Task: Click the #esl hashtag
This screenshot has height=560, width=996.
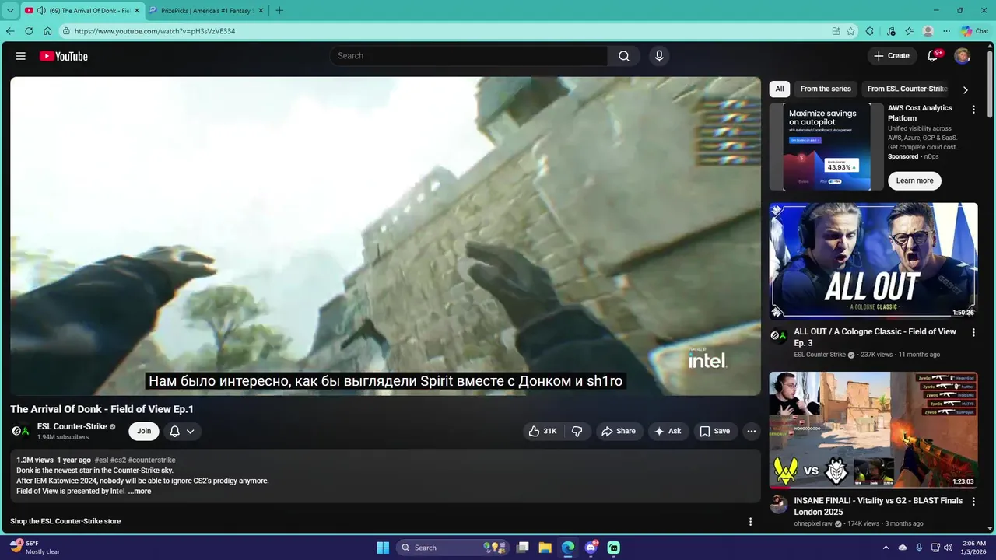Action: 102,460
